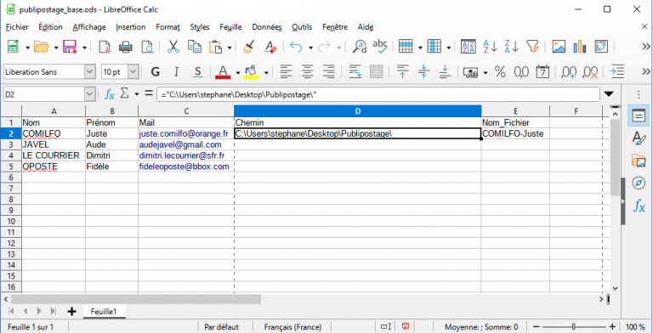Screen dimensions: 653x333
Task: Toggle Underline formatting
Action: tap(198, 72)
